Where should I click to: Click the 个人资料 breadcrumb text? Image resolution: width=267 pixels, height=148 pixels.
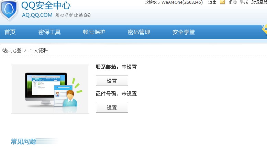pyautogui.click(x=38, y=50)
